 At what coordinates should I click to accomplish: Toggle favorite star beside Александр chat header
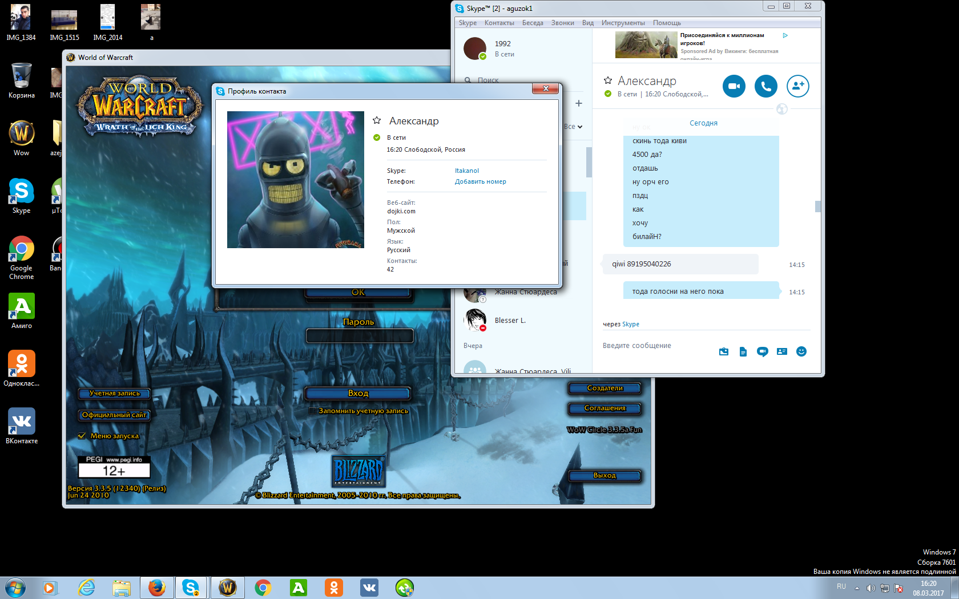(608, 80)
